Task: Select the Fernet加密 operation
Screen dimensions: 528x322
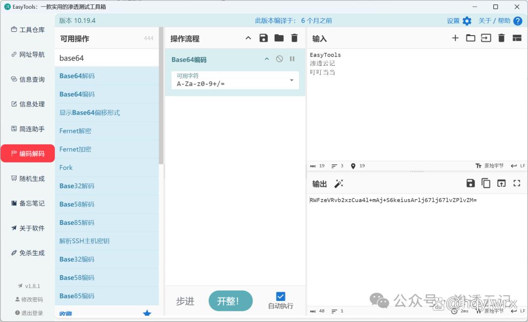Action: click(107, 149)
